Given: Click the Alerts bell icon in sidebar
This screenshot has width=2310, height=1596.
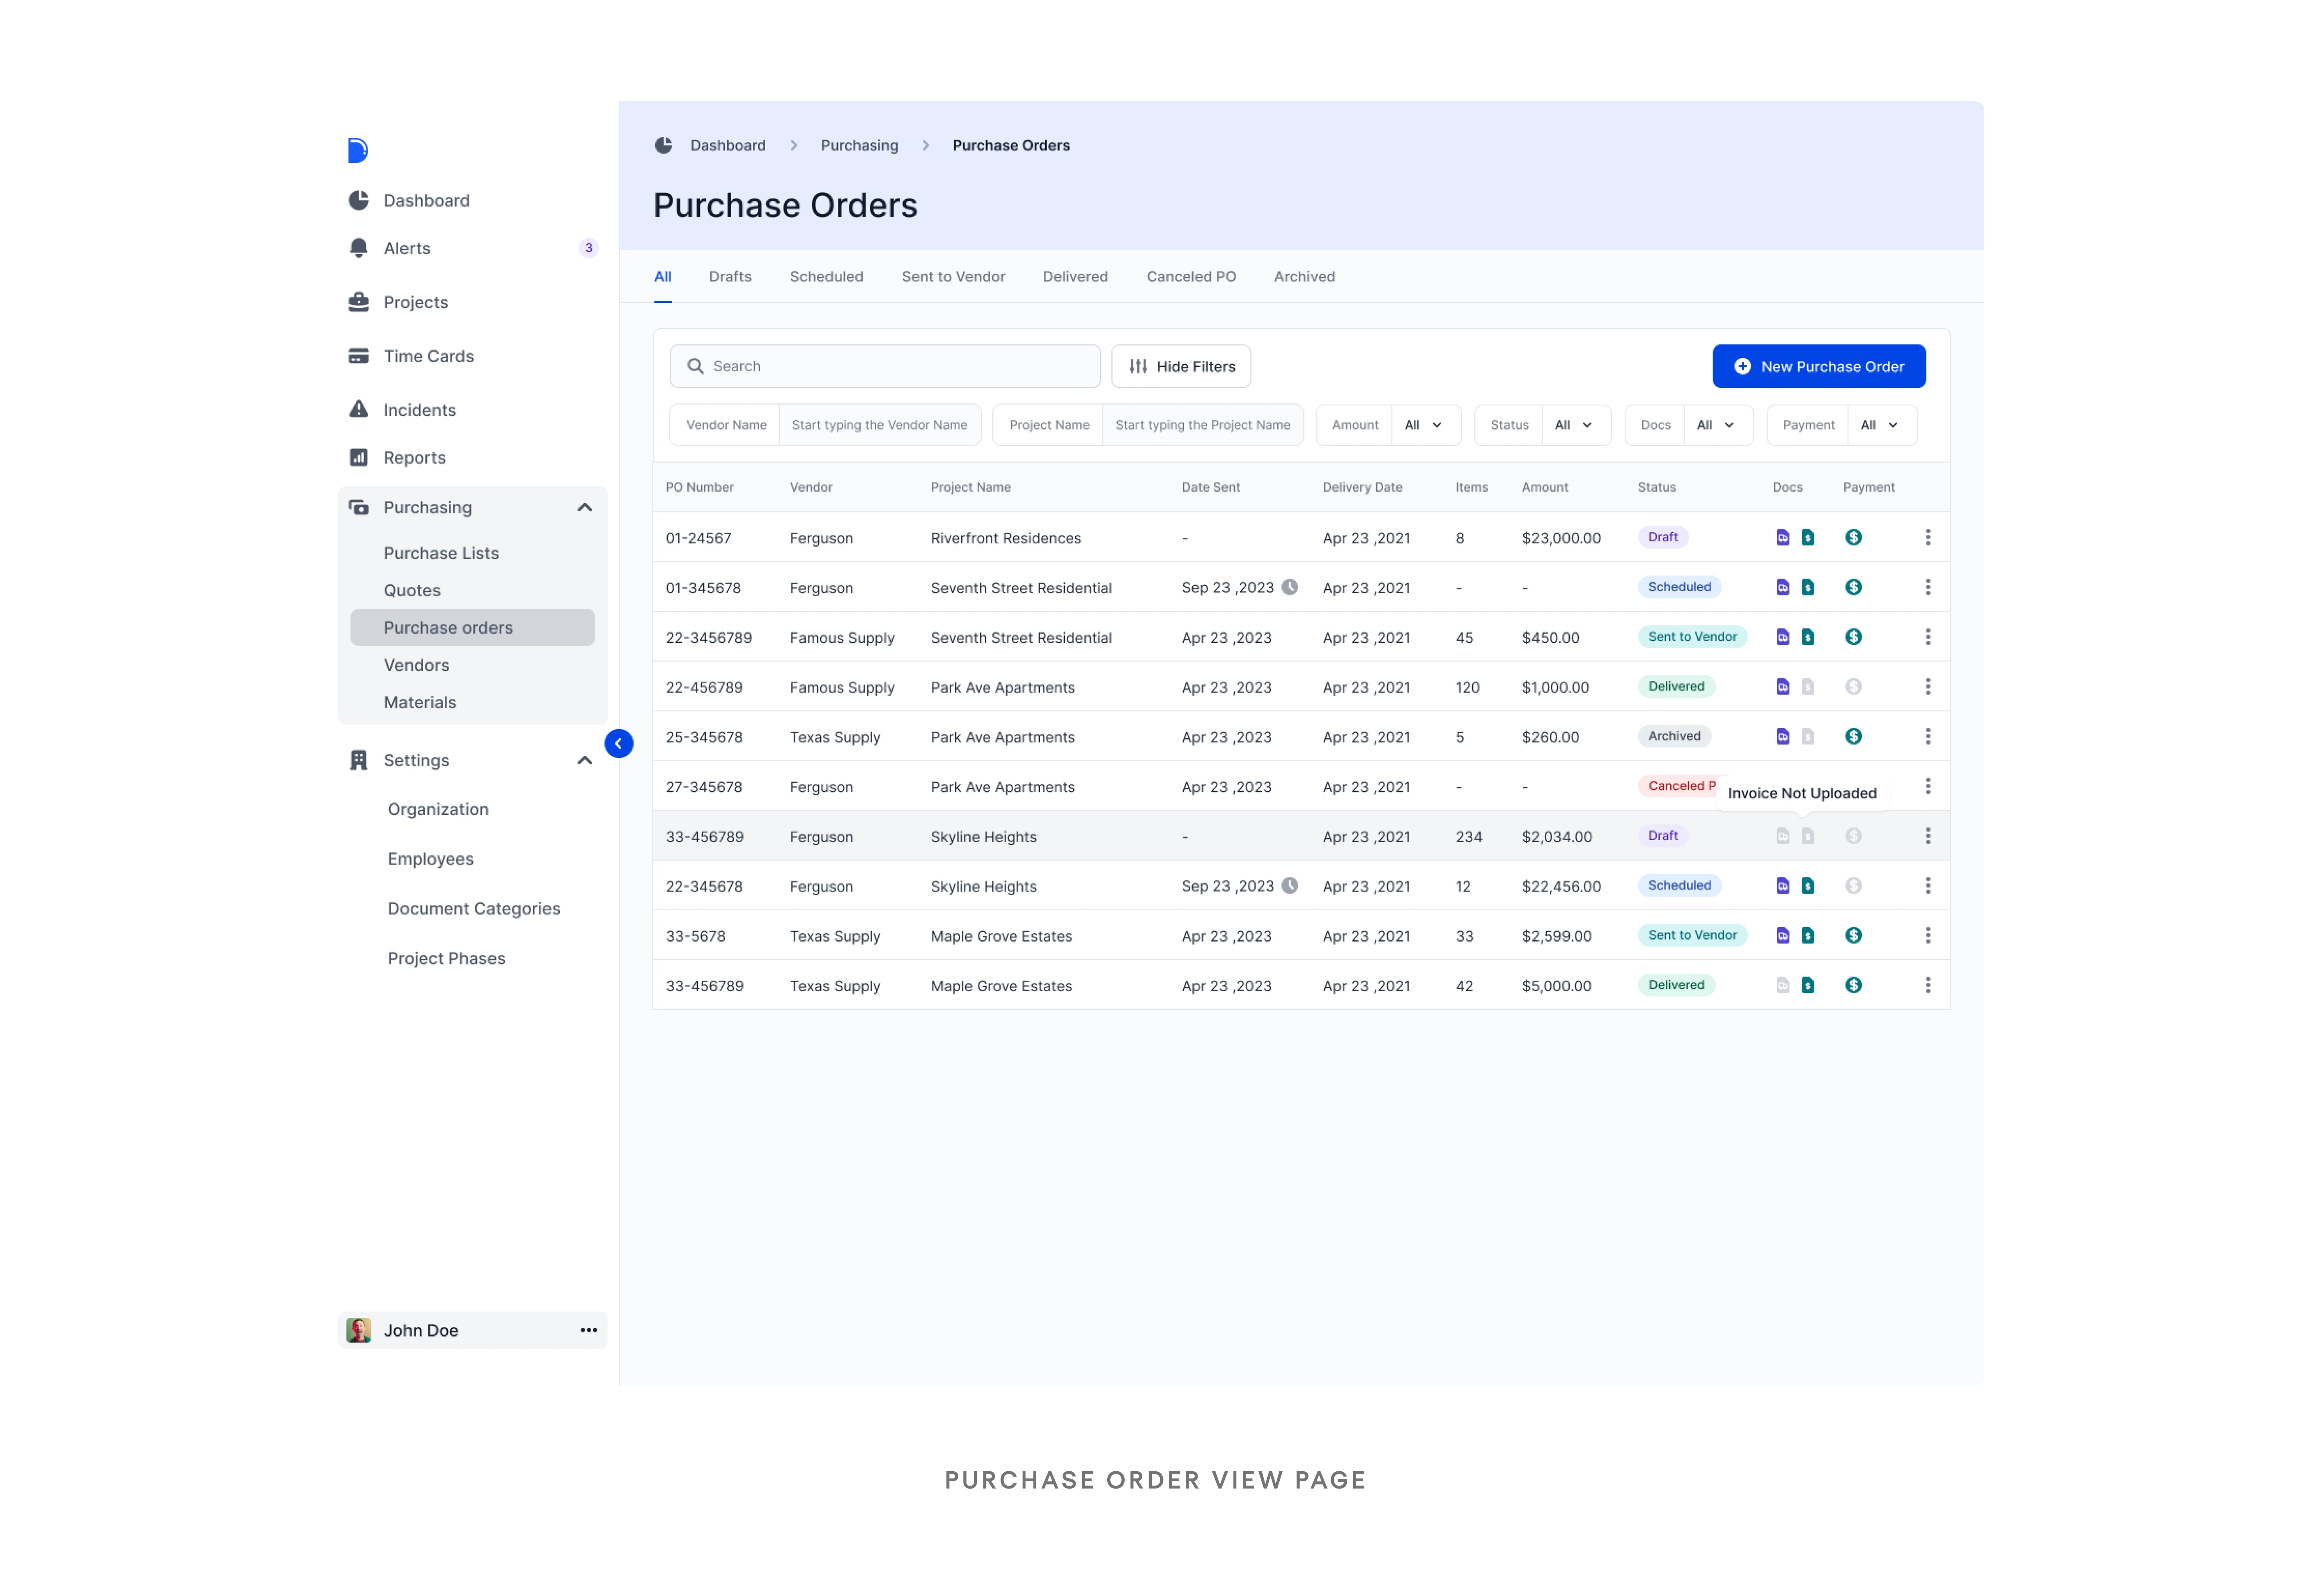Looking at the screenshot, I should click(359, 248).
